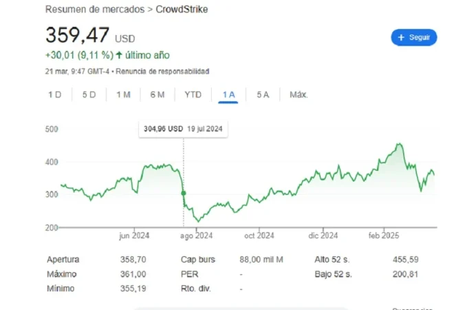Click the CrowdStrike breadcrumb title

point(182,10)
